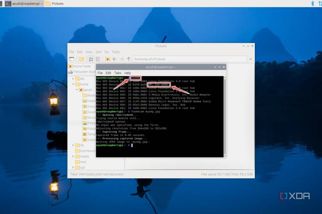Click '"New" (464 bytes) plain text document' status
This screenshot has height=214, width=322.
click(x=97, y=174)
